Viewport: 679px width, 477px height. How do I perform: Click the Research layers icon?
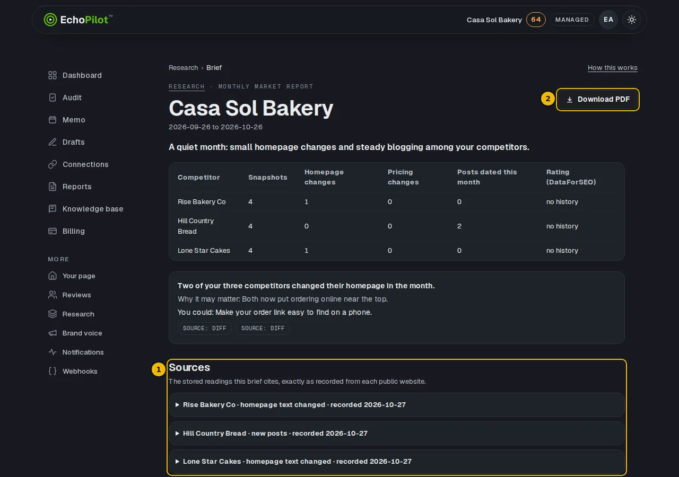pos(53,314)
